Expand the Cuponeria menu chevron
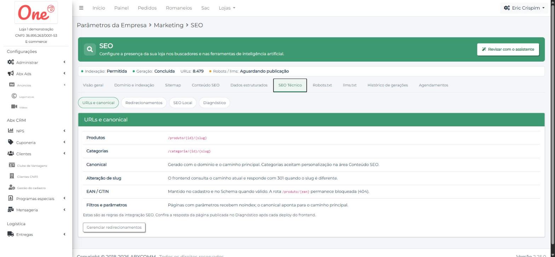Image resolution: width=555 pixels, height=257 pixels. click(x=64, y=142)
